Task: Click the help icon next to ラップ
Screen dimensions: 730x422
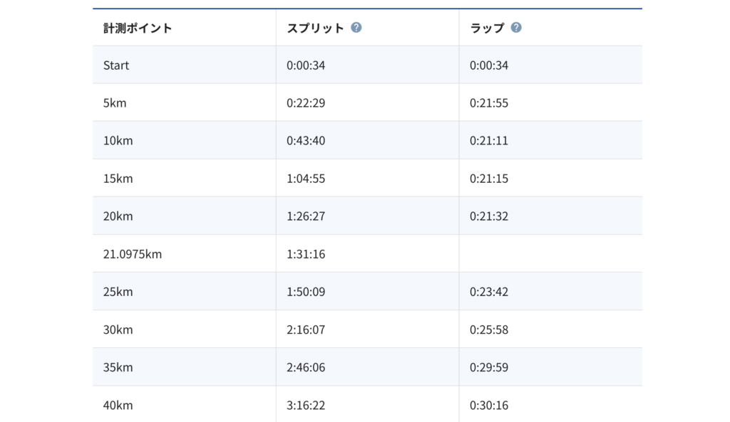Action: click(516, 28)
